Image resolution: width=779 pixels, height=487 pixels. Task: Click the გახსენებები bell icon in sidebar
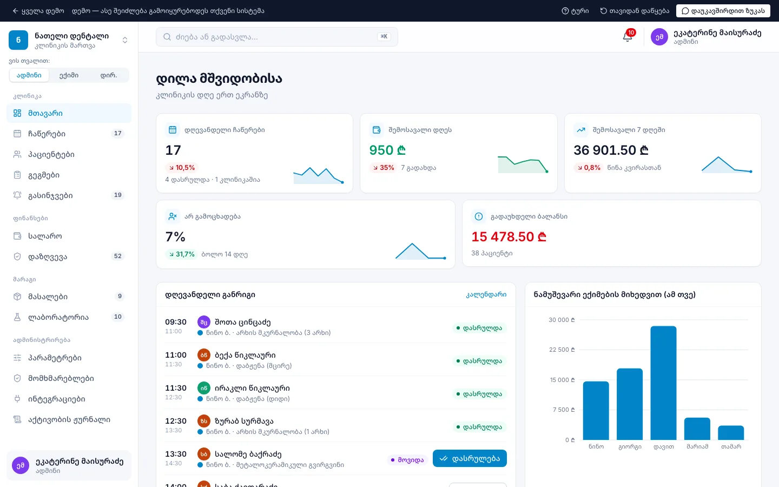tap(17, 195)
